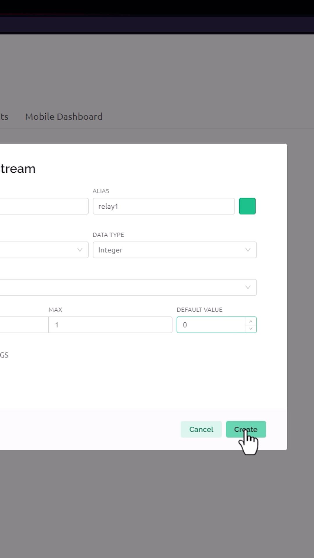Increase default value with up stepper
The image size is (314, 558).
(251, 321)
